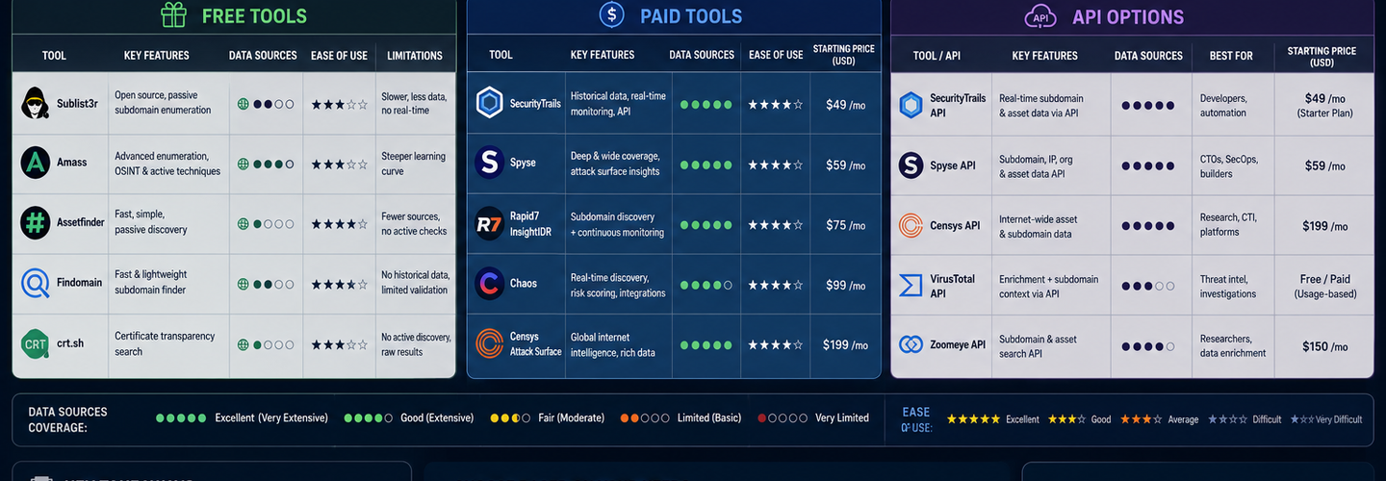Click 'Researchers, data enrichment' text

[x=1233, y=345]
